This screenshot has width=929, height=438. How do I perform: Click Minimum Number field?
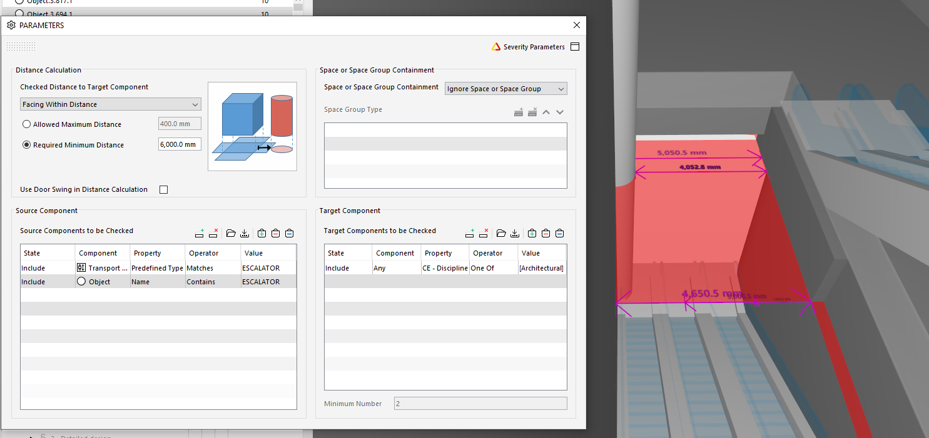[x=480, y=404]
